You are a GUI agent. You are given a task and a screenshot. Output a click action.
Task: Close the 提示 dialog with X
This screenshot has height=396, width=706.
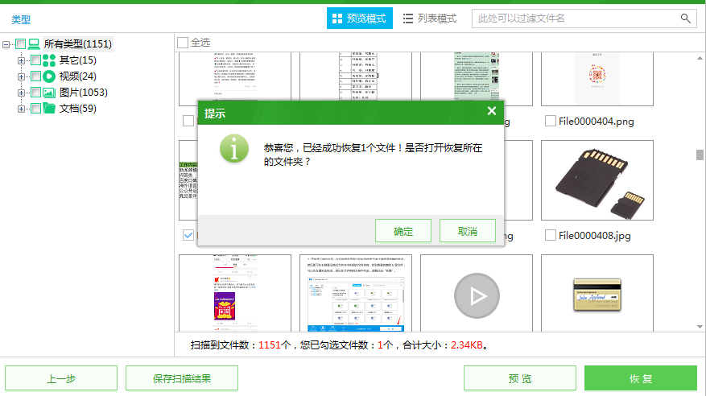(x=491, y=111)
